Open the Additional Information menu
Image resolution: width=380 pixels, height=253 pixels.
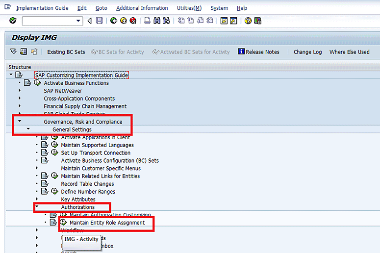click(x=142, y=8)
